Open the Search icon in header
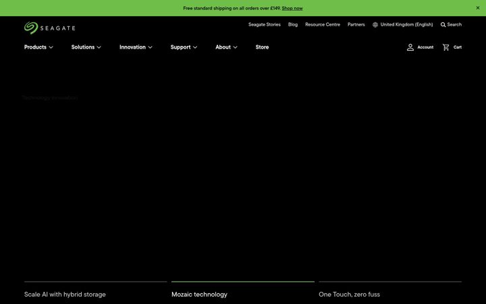486x304 pixels. [443, 24]
